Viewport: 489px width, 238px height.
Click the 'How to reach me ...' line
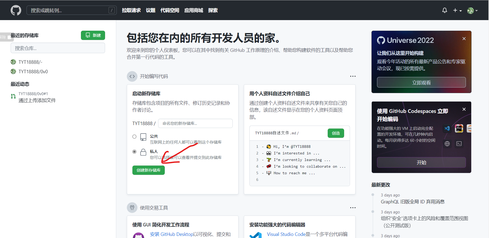[x=294, y=173]
